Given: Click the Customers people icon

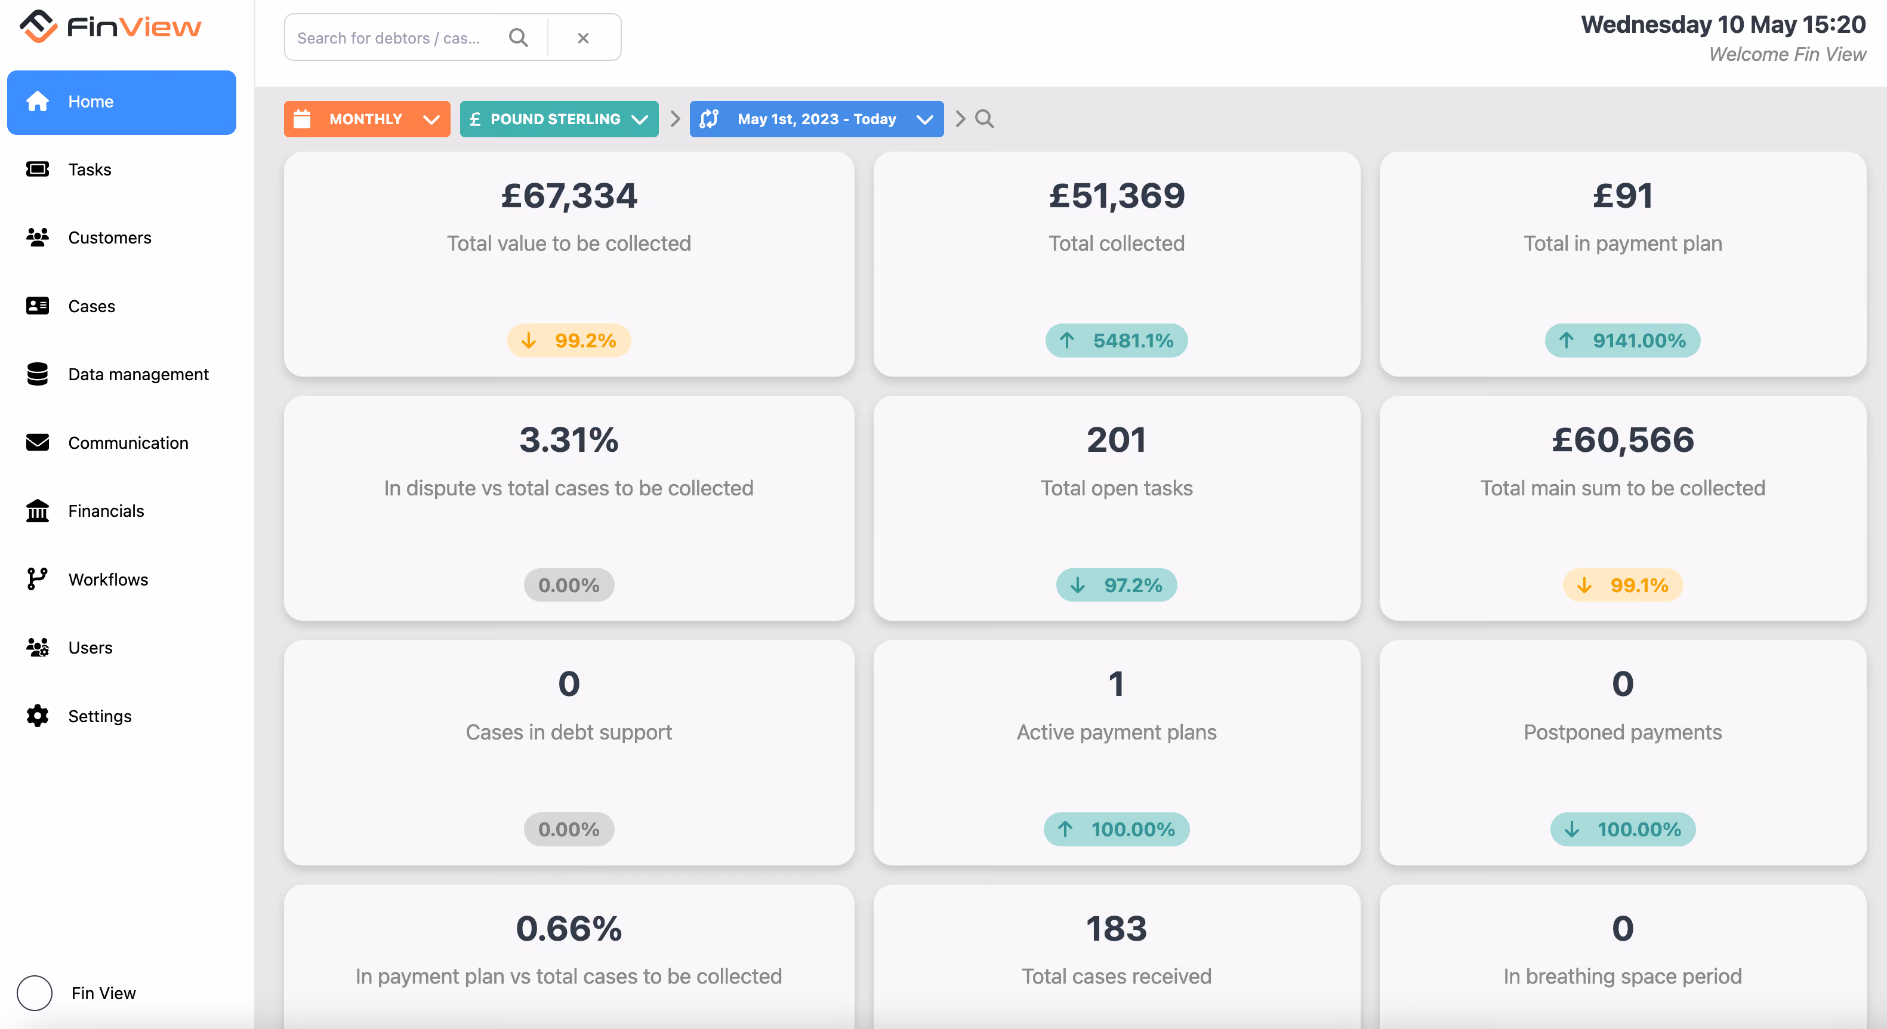Looking at the screenshot, I should point(38,237).
